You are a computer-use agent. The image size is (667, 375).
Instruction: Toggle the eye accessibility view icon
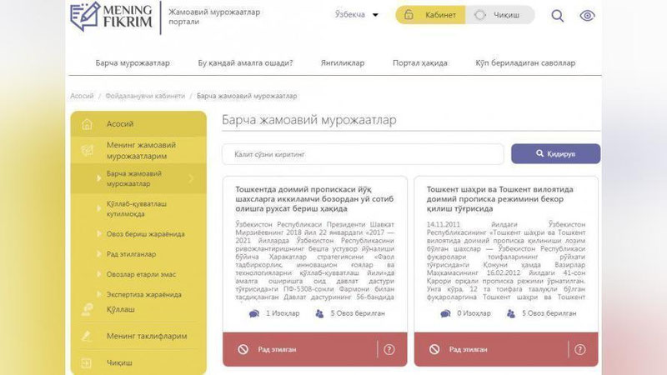pyautogui.click(x=587, y=15)
